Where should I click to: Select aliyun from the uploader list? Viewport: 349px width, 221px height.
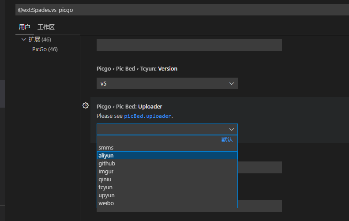[x=167, y=155]
